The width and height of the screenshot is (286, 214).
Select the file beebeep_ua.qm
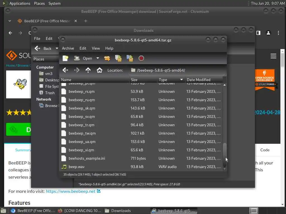click(141, 142)
